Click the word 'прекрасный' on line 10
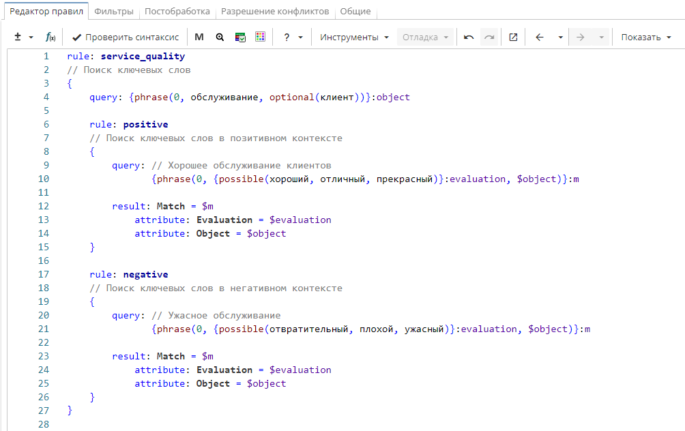The image size is (685, 431). (405, 179)
